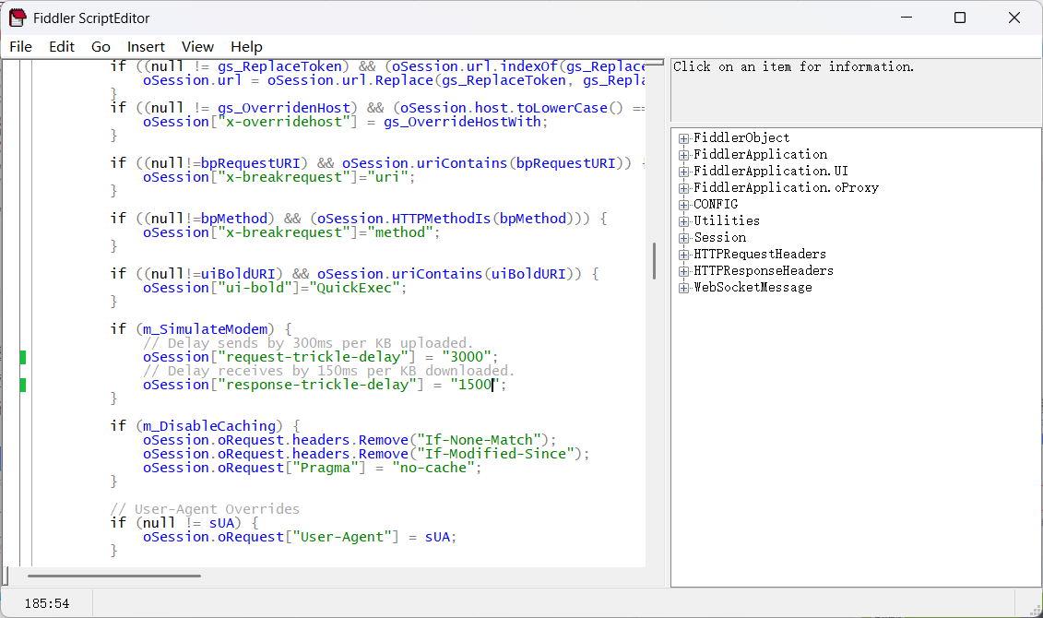This screenshot has height=618, width=1043.
Task: Click the 185:54 cursor position in status bar
Action: (46, 603)
